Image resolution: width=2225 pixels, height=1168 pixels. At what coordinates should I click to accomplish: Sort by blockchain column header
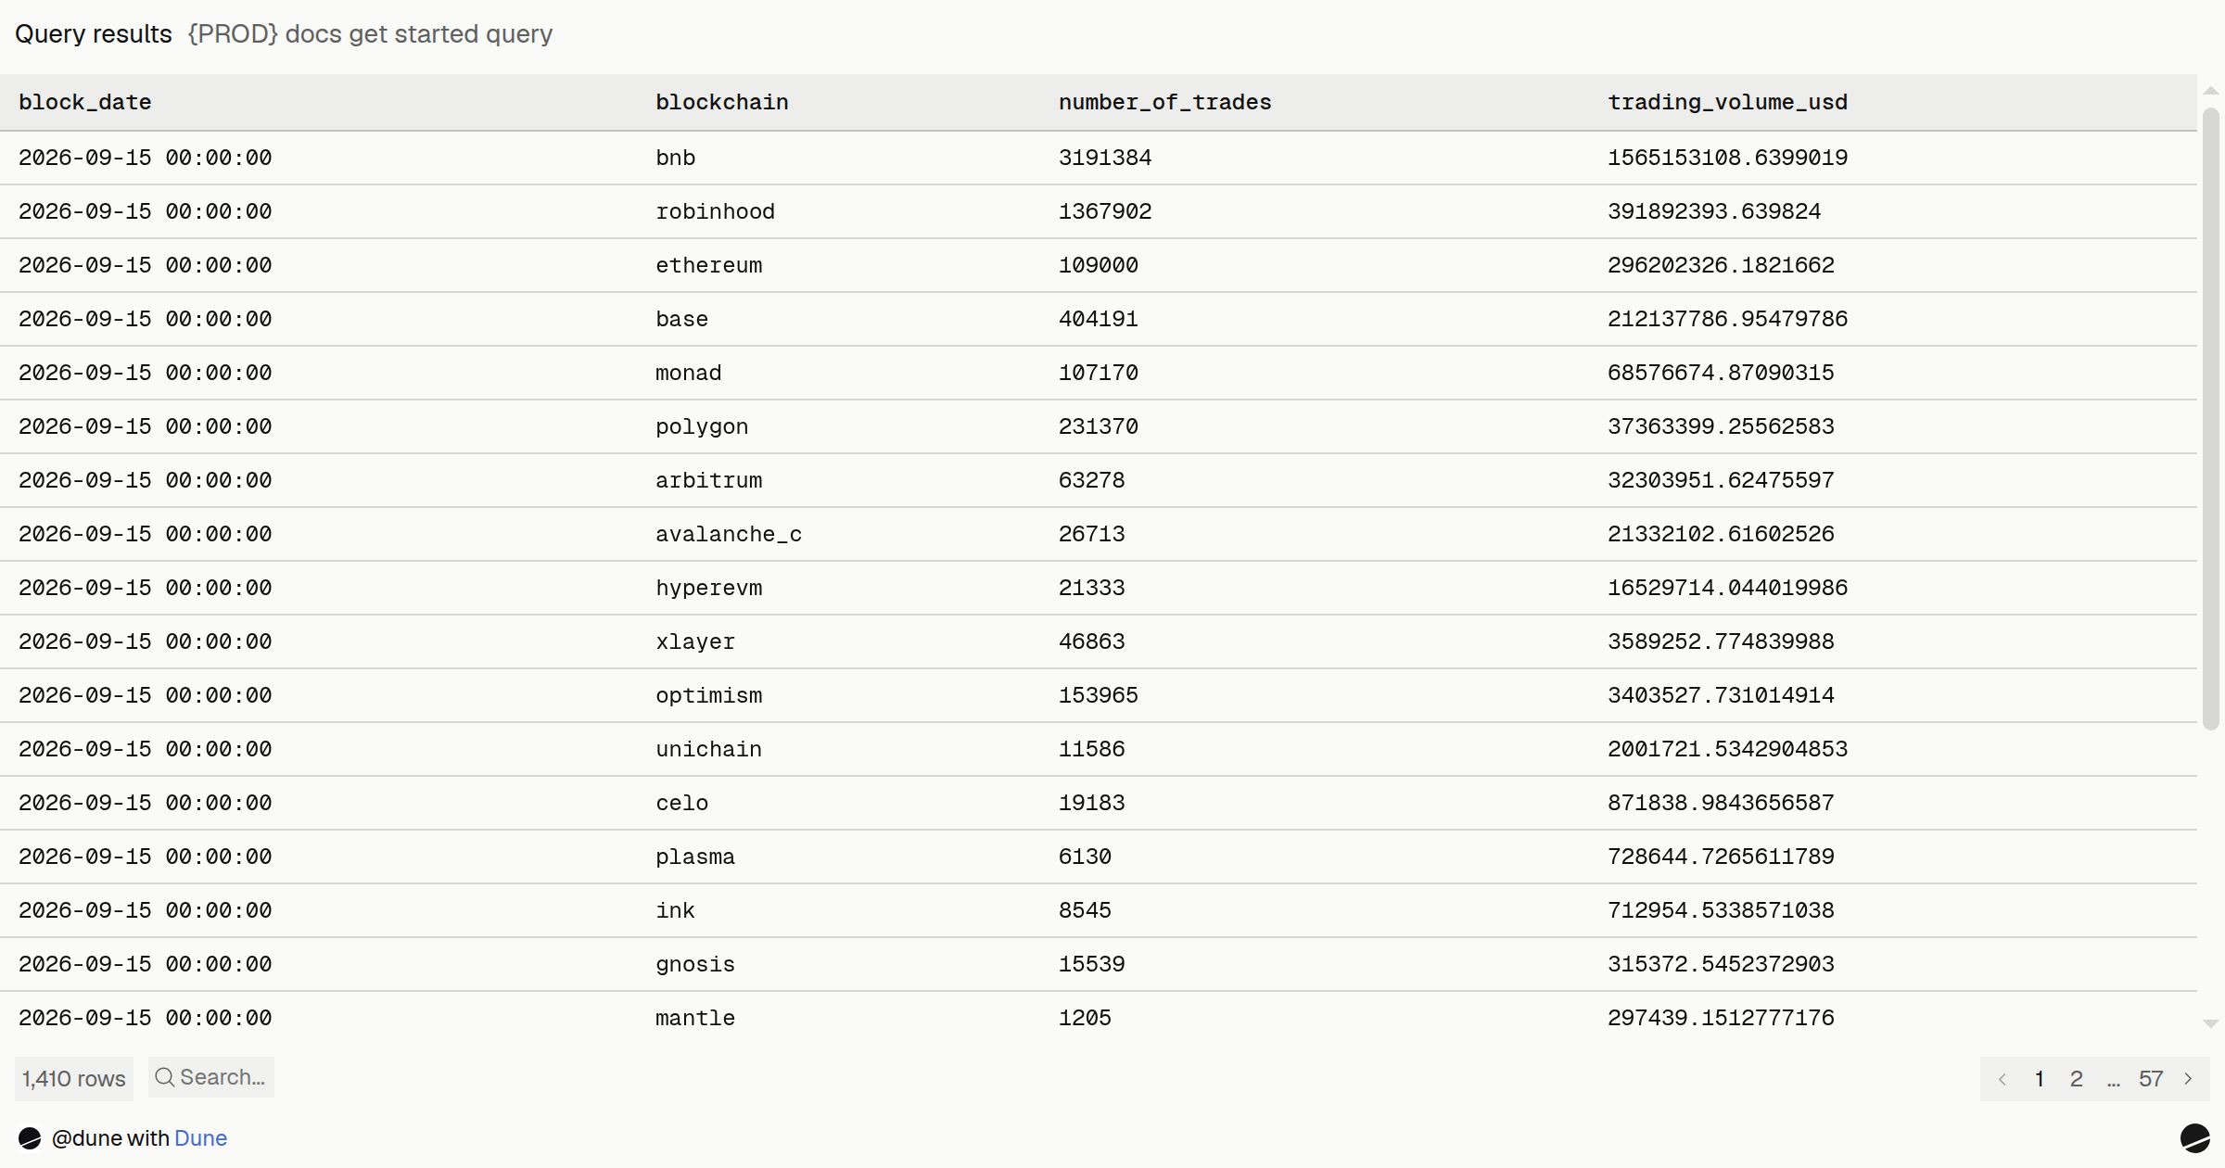(x=722, y=102)
